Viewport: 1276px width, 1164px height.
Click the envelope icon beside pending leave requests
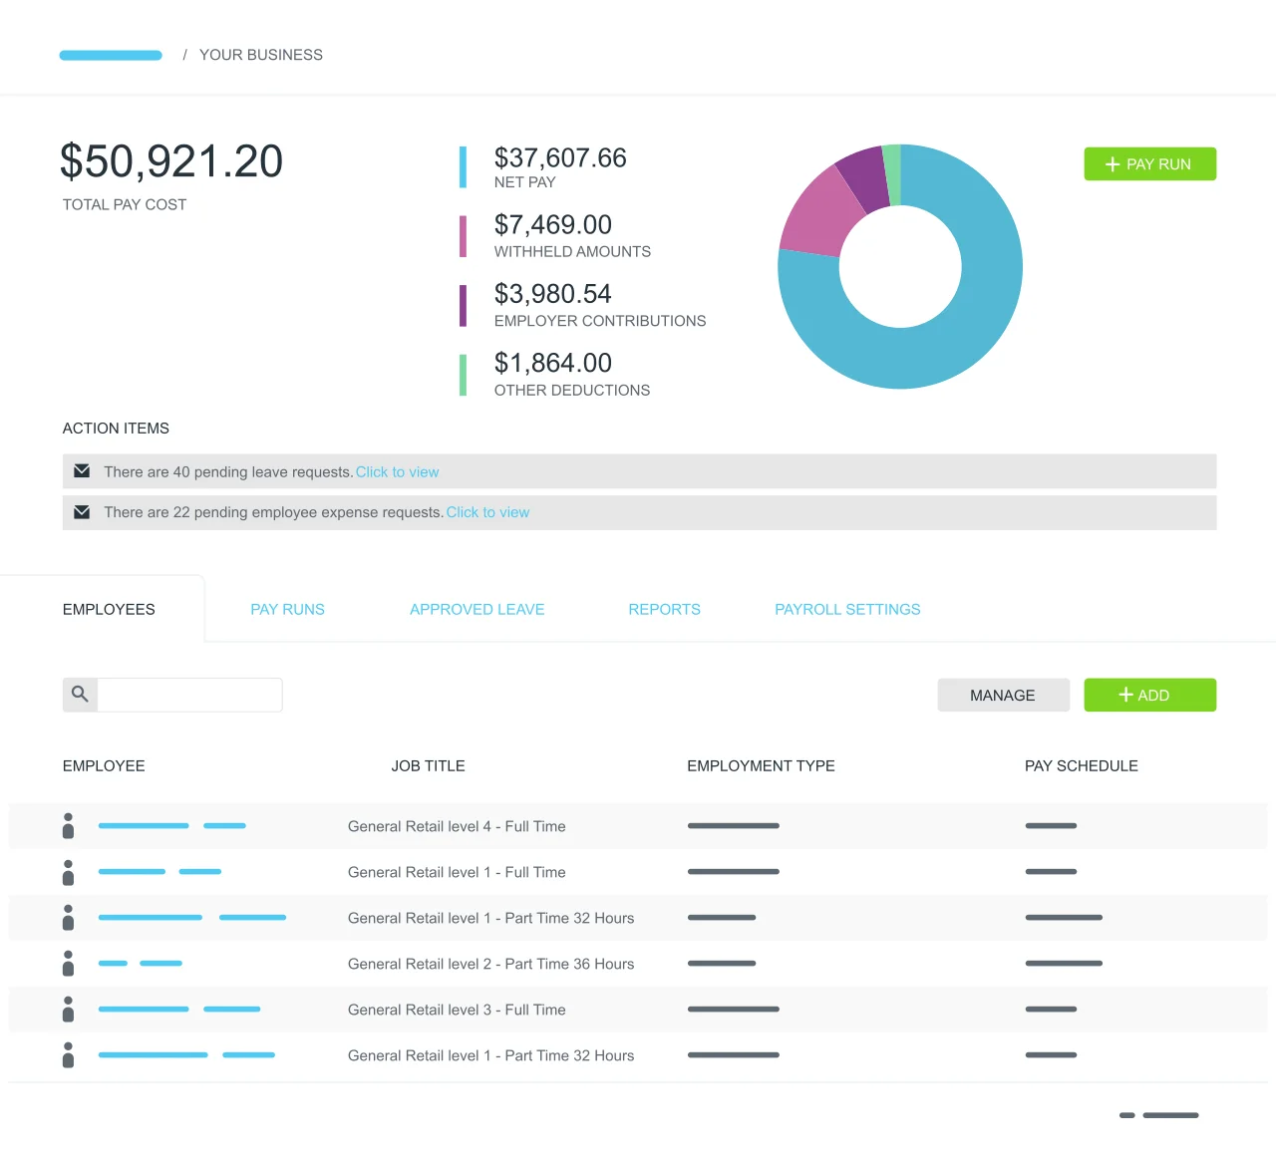pyautogui.click(x=82, y=470)
